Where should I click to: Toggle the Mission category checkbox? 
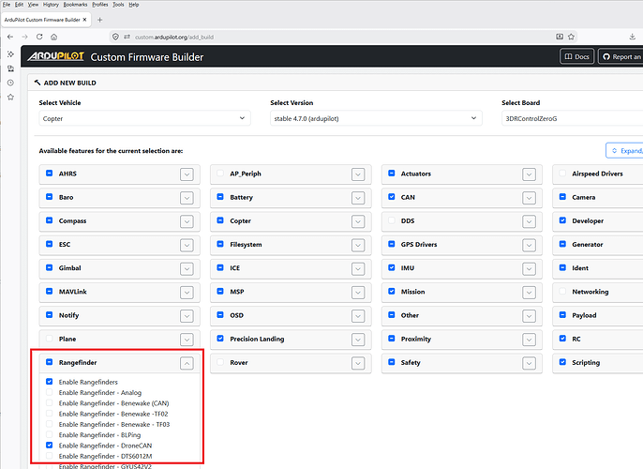pos(392,291)
